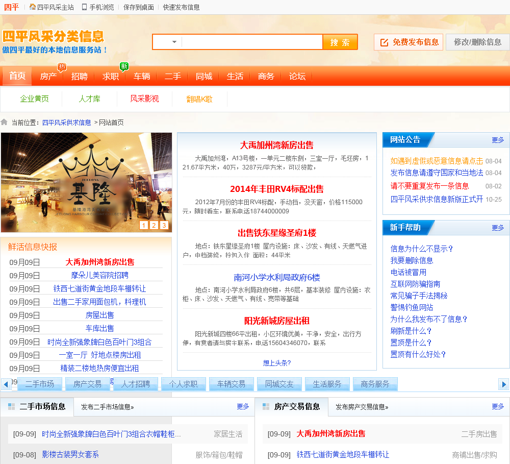Select the 车辆交易 category tab
510x464 pixels.
point(231,384)
